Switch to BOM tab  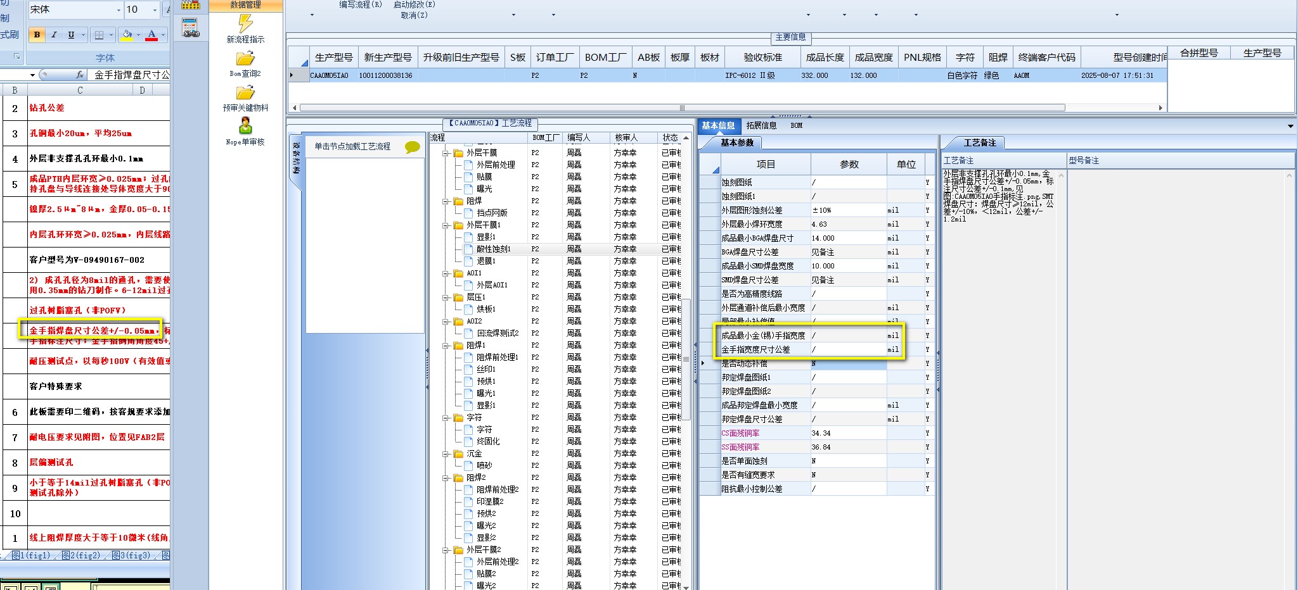click(797, 125)
